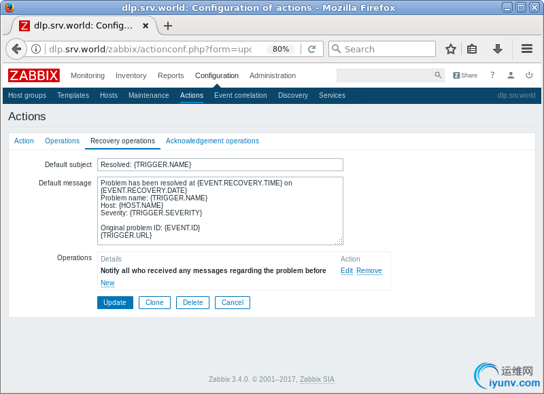544x394 pixels.
Task: Click the 80% zoom level indicator
Action: [x=281, y=49]
